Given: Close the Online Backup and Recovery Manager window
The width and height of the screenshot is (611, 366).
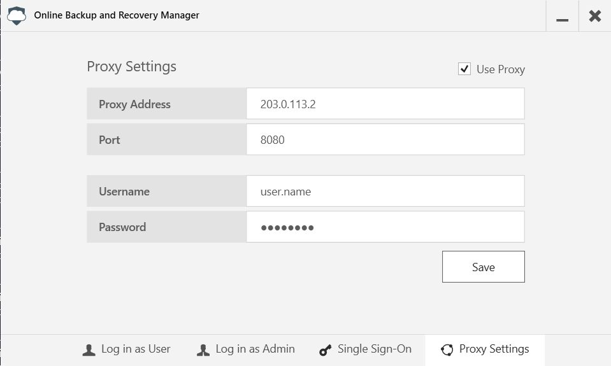Looking at the screenshot, I should click(594, 16).
